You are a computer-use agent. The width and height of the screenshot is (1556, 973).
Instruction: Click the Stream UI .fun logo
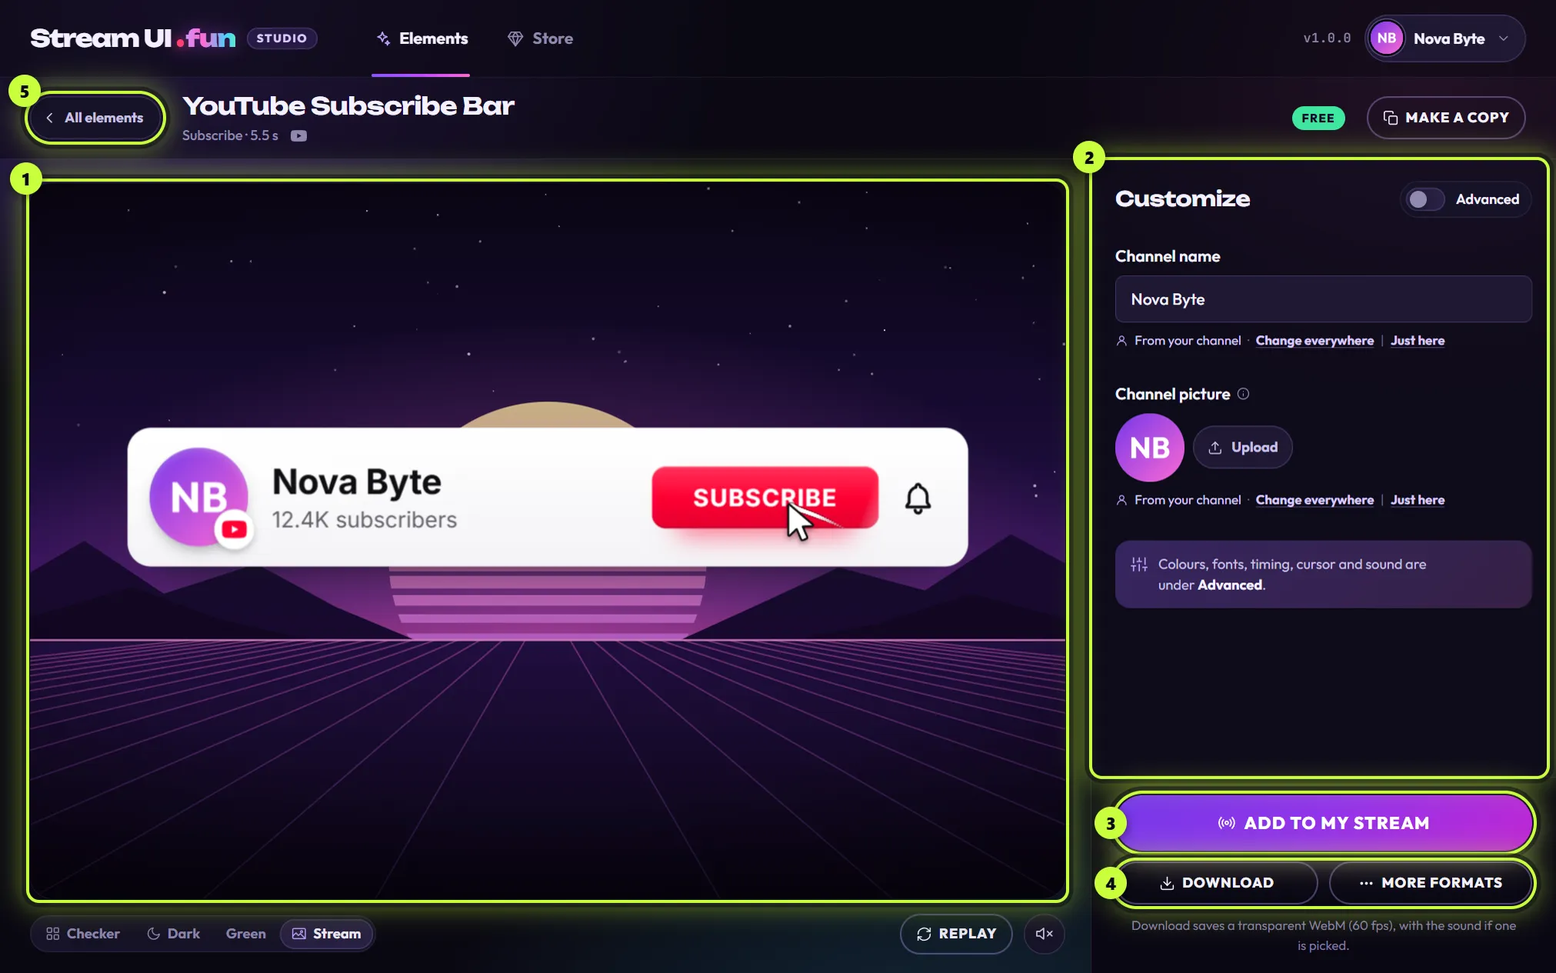[133, 38]
